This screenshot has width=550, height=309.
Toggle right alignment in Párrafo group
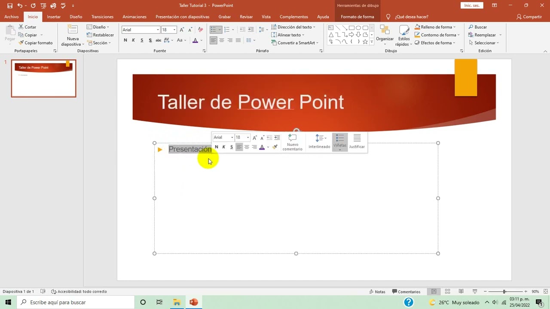click(230, 40)
